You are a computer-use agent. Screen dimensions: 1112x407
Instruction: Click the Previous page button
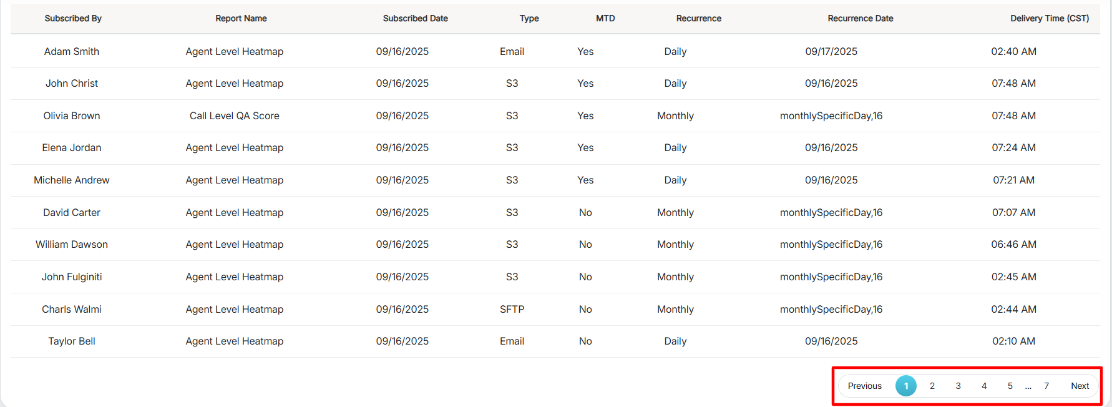[864, 386]
